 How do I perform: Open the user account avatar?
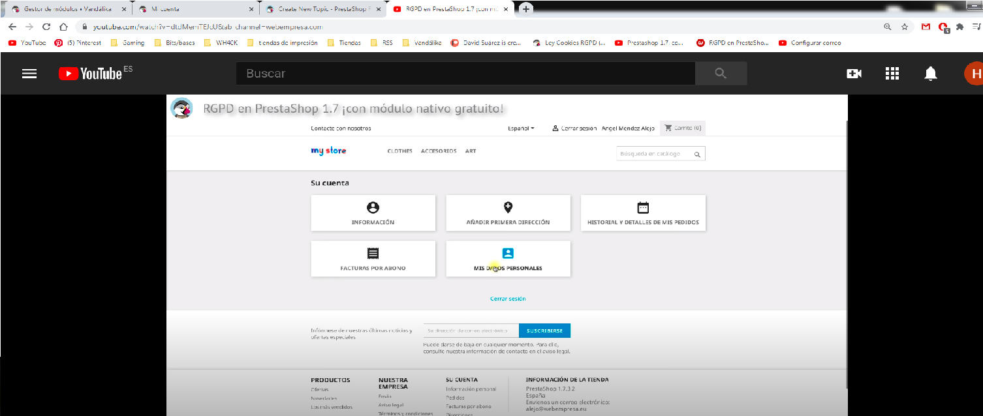coord(974,74)
